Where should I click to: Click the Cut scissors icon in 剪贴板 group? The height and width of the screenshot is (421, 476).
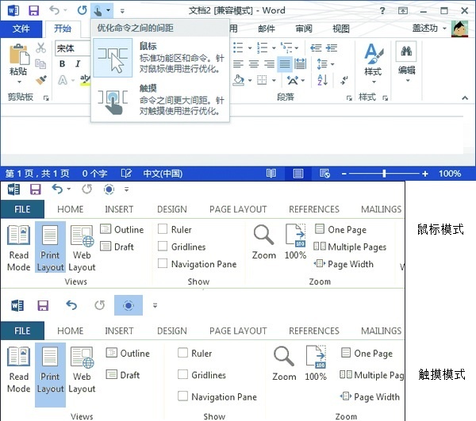coord(40,48)
